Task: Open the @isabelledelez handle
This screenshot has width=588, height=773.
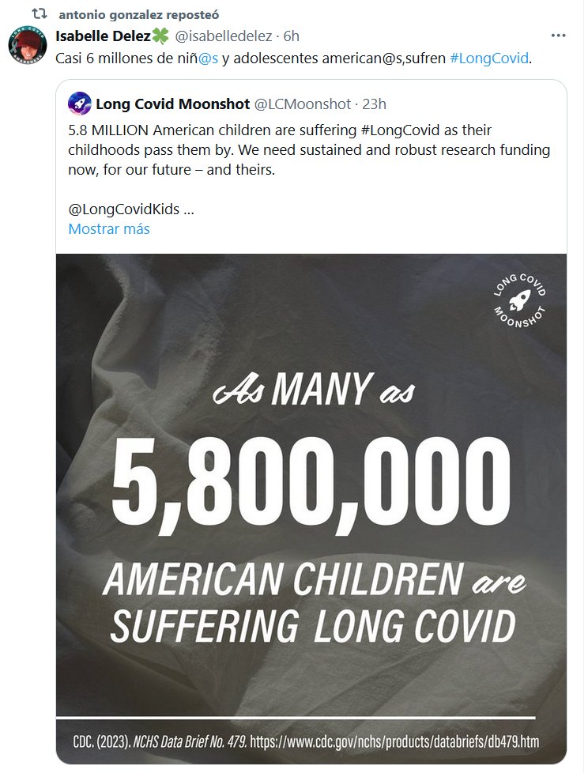Action: [224, 36]
